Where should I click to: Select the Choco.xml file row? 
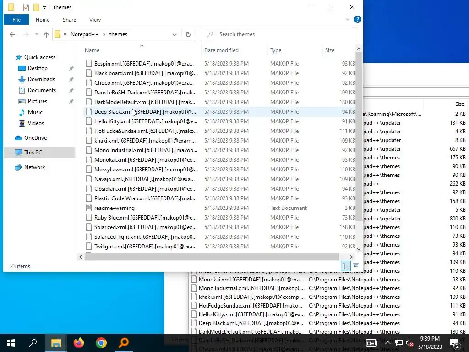click(220, 83)
